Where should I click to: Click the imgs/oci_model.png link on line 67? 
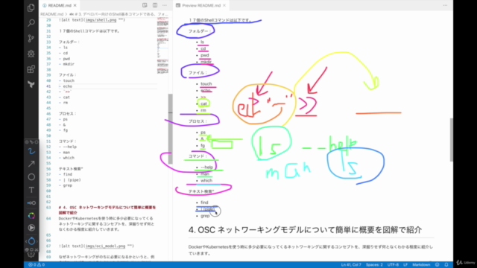pos(105,246)
